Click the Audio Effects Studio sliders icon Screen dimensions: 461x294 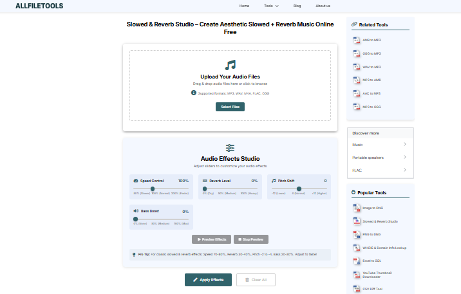pos(230,148)
